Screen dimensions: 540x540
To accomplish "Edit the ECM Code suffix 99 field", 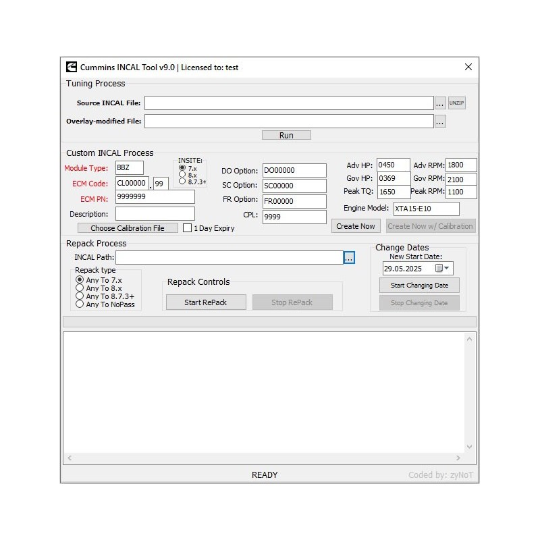I will point(161,184).
